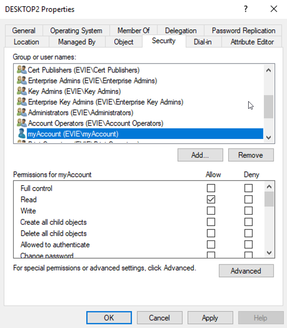Viewport: 287px width, 328px height.
Task: Click the Account Operators group icon
Action: point(21,123)
